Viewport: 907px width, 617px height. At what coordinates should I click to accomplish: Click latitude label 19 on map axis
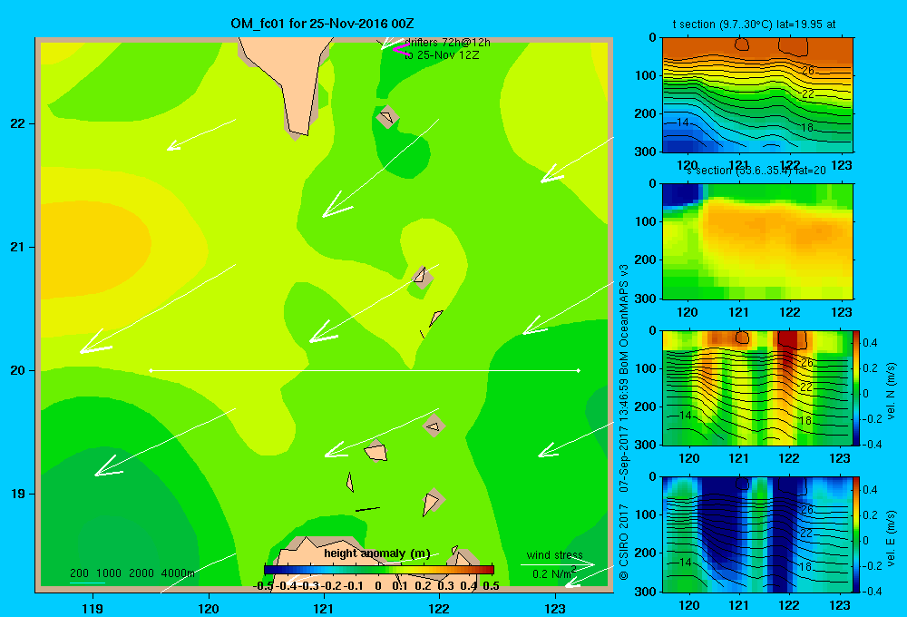(x=18, y=494)
